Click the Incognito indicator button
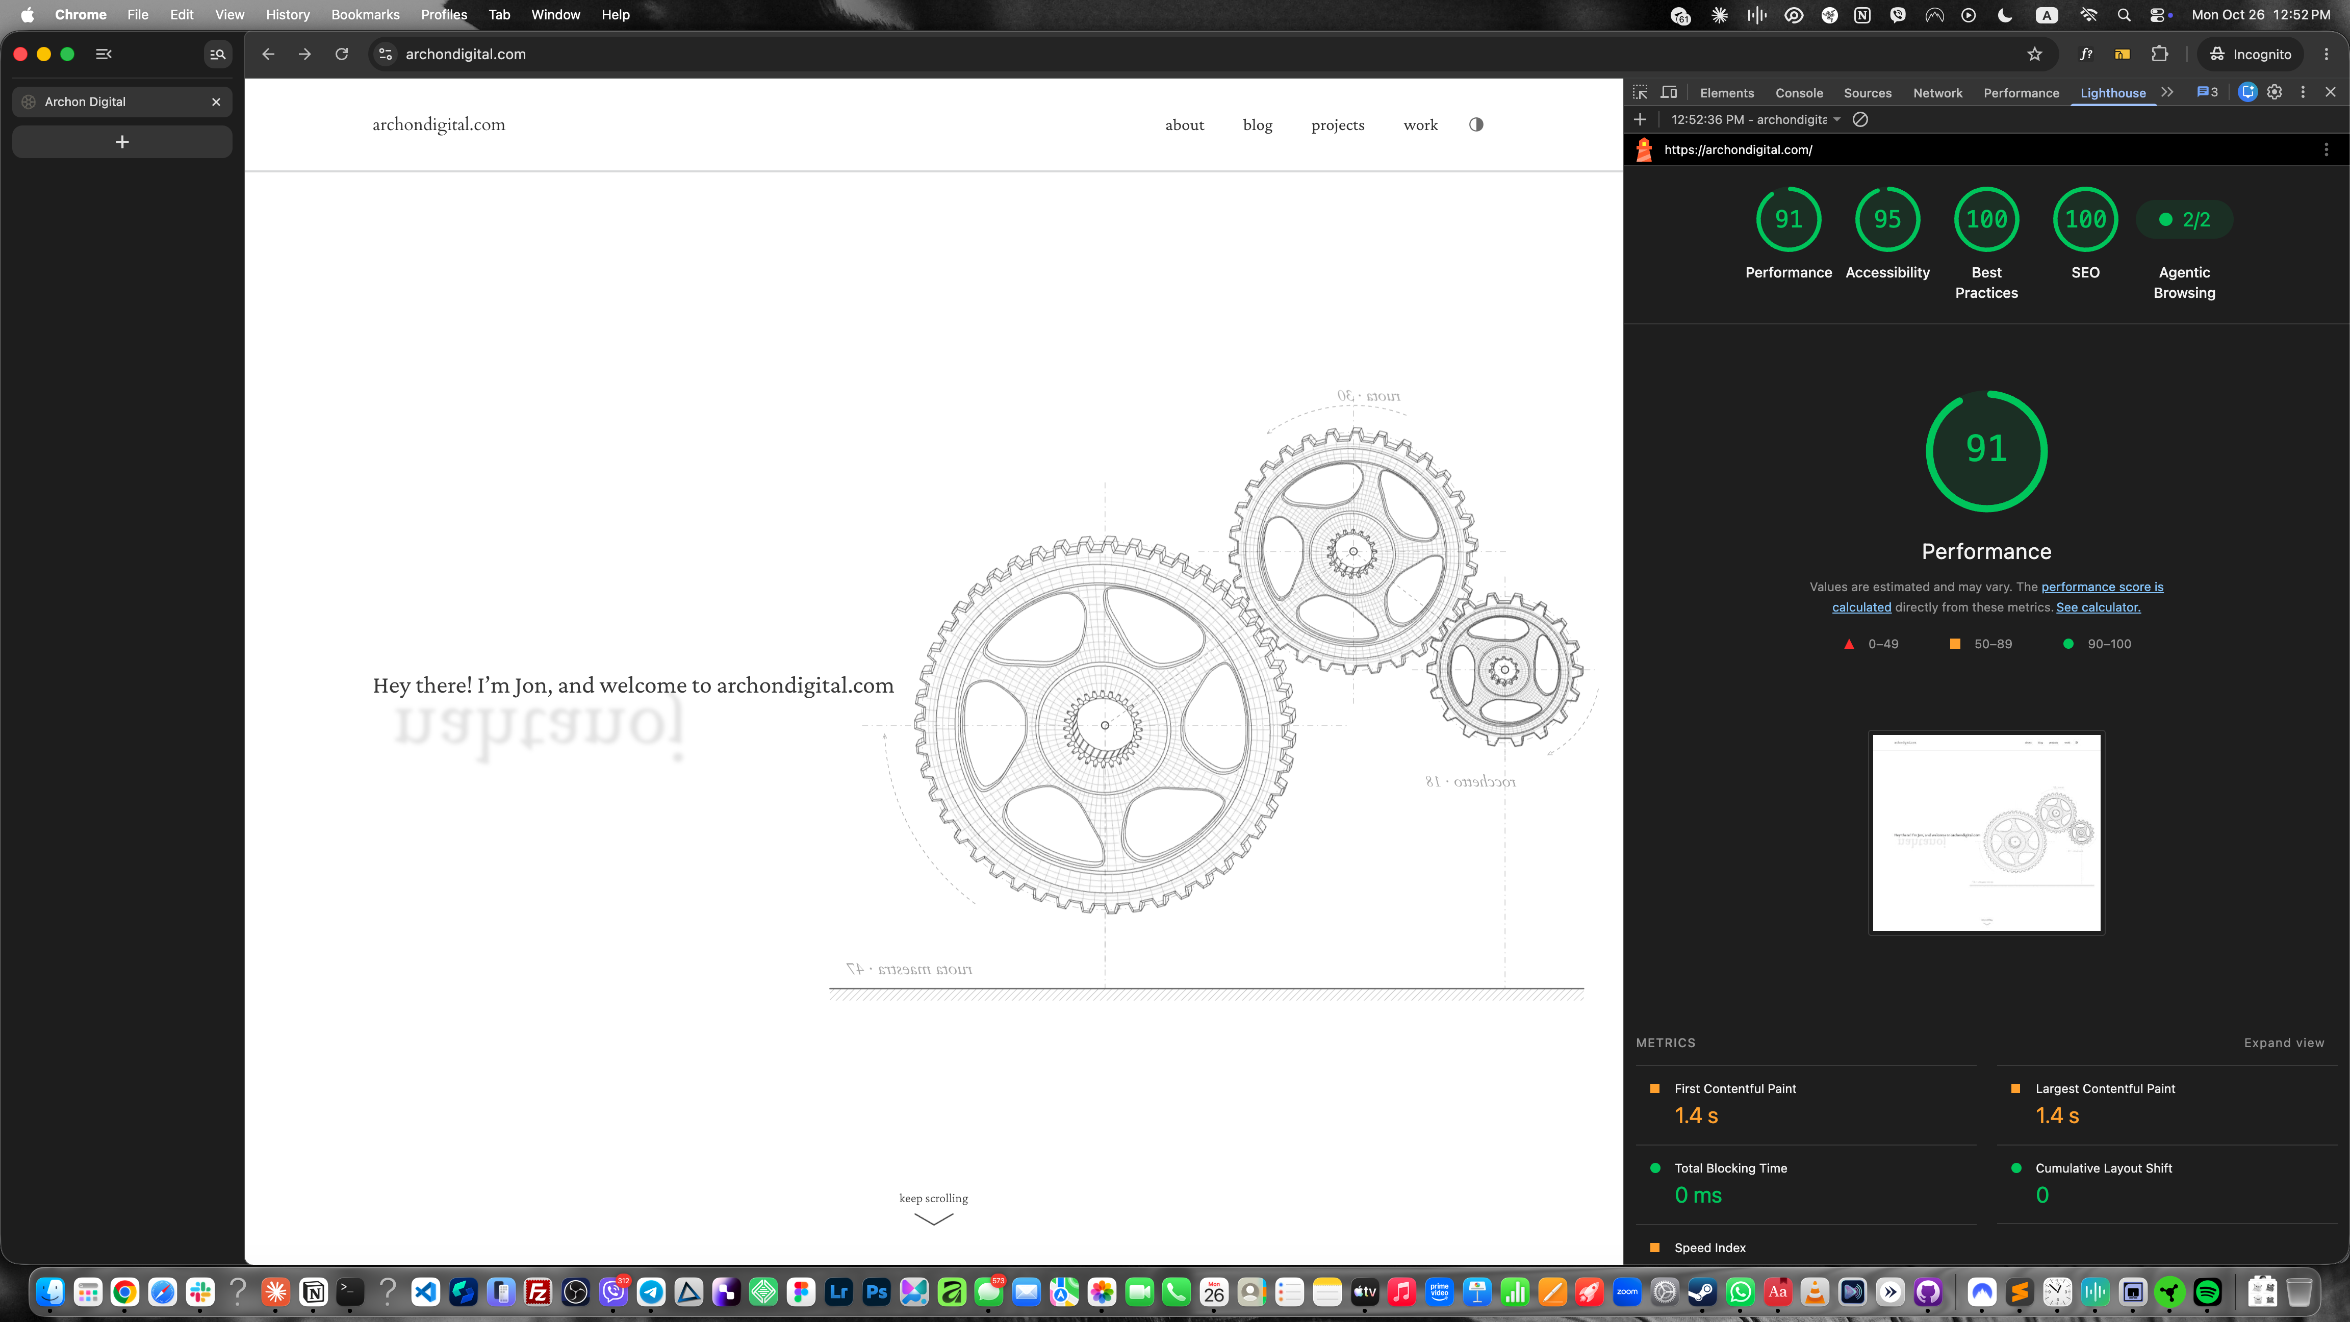Viewport: 2350px width, 1322px height. click(2250, 54)
